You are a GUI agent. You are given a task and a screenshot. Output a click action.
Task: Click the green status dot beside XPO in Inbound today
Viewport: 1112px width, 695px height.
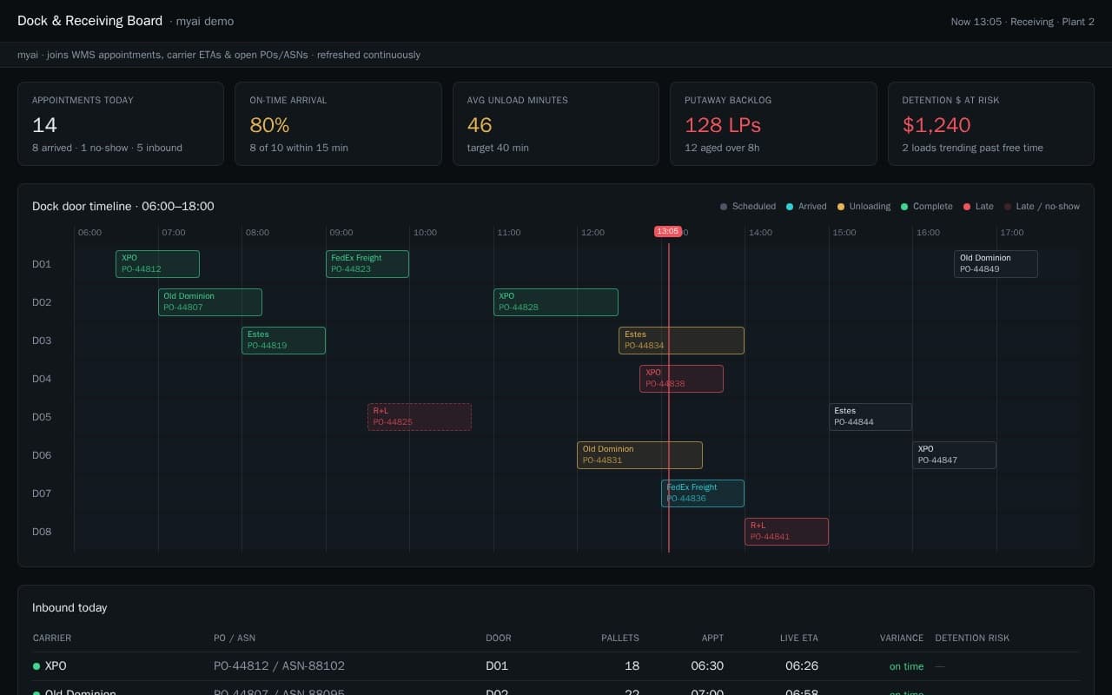click(x=36, y=666)
